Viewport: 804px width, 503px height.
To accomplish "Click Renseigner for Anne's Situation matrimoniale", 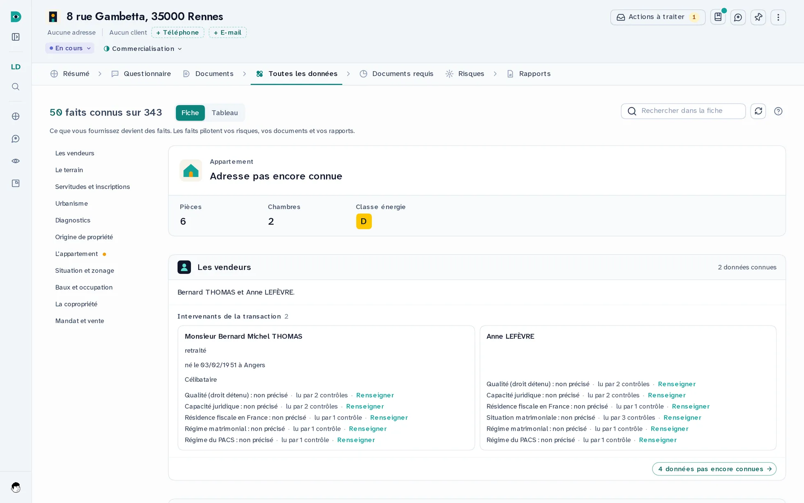I will pyautogui.click(x=682, y=418).
